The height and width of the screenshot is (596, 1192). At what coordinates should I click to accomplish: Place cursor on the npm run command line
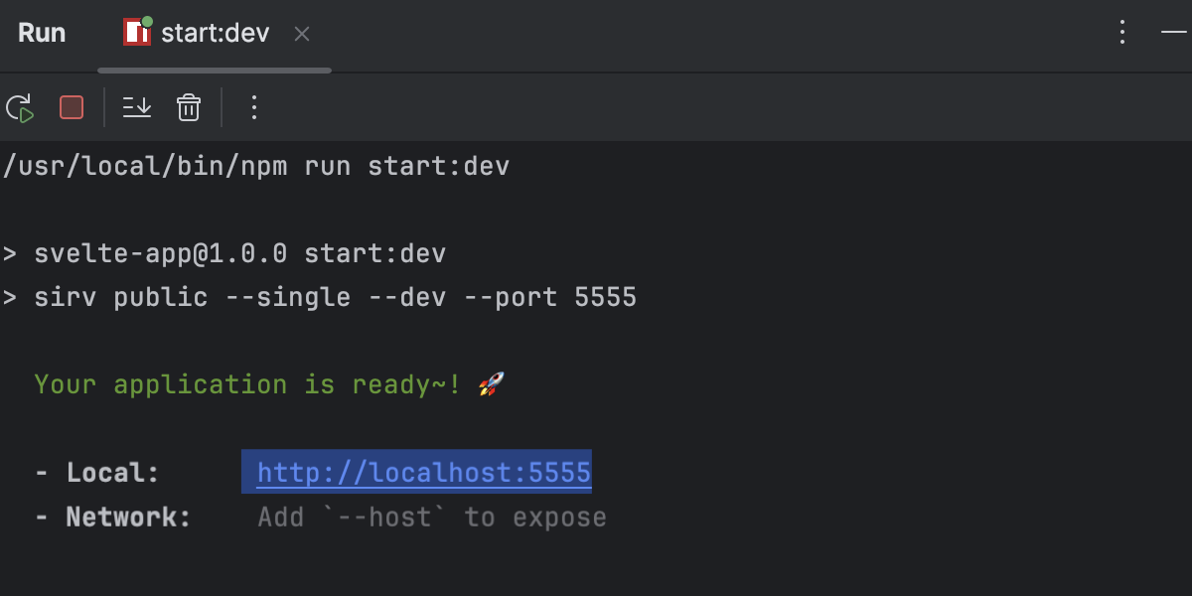point(256,166)
